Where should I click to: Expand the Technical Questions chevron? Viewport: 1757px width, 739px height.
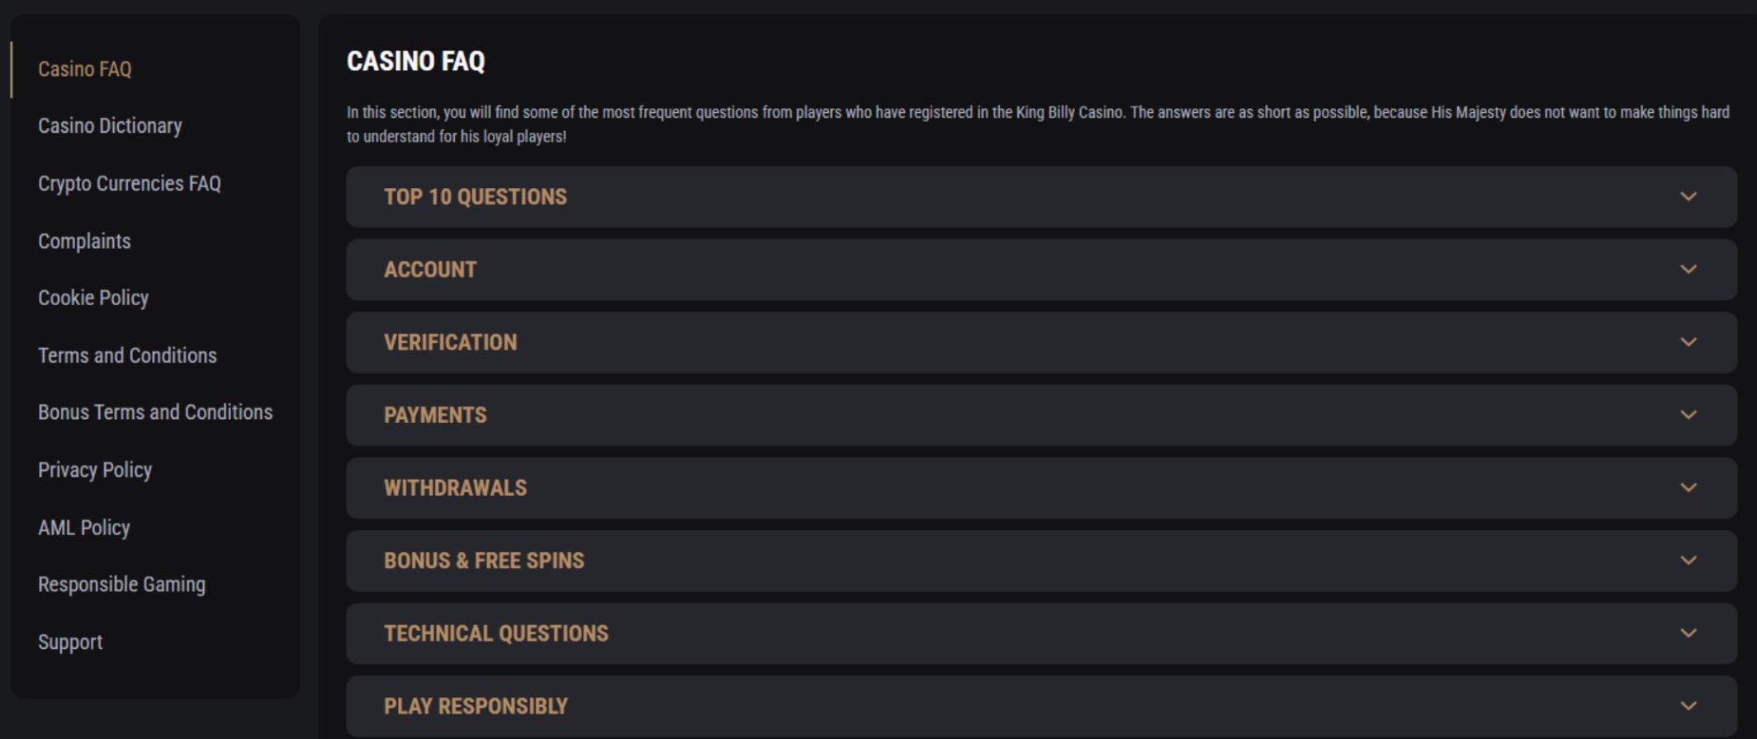(1688, 633)
